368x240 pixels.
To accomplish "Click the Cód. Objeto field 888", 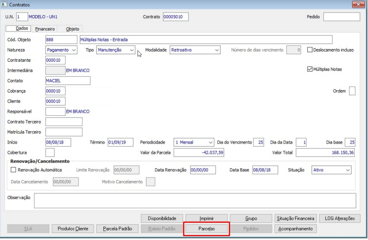I will point(61,40).
